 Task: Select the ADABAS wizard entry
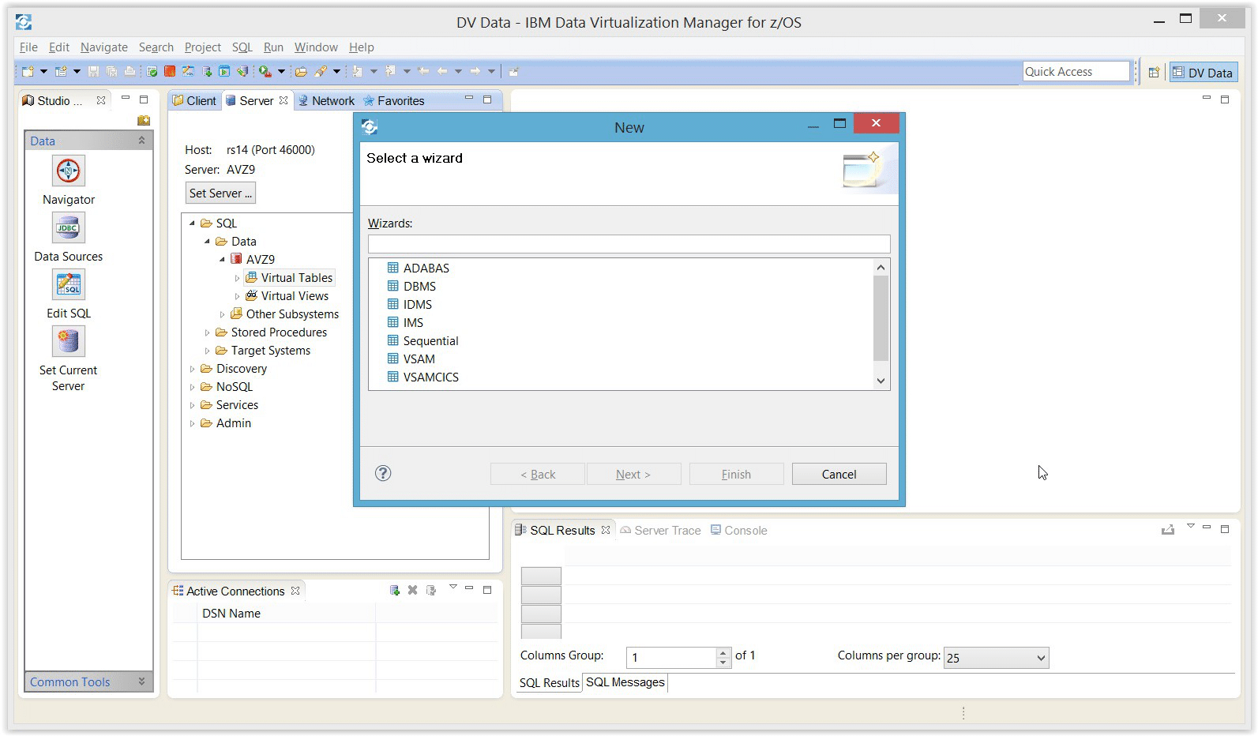tap(426, 268)
